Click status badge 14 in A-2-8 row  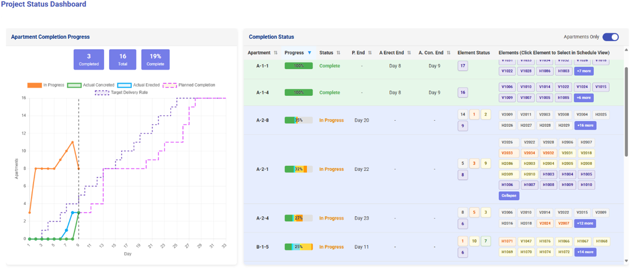pos(463,114)
